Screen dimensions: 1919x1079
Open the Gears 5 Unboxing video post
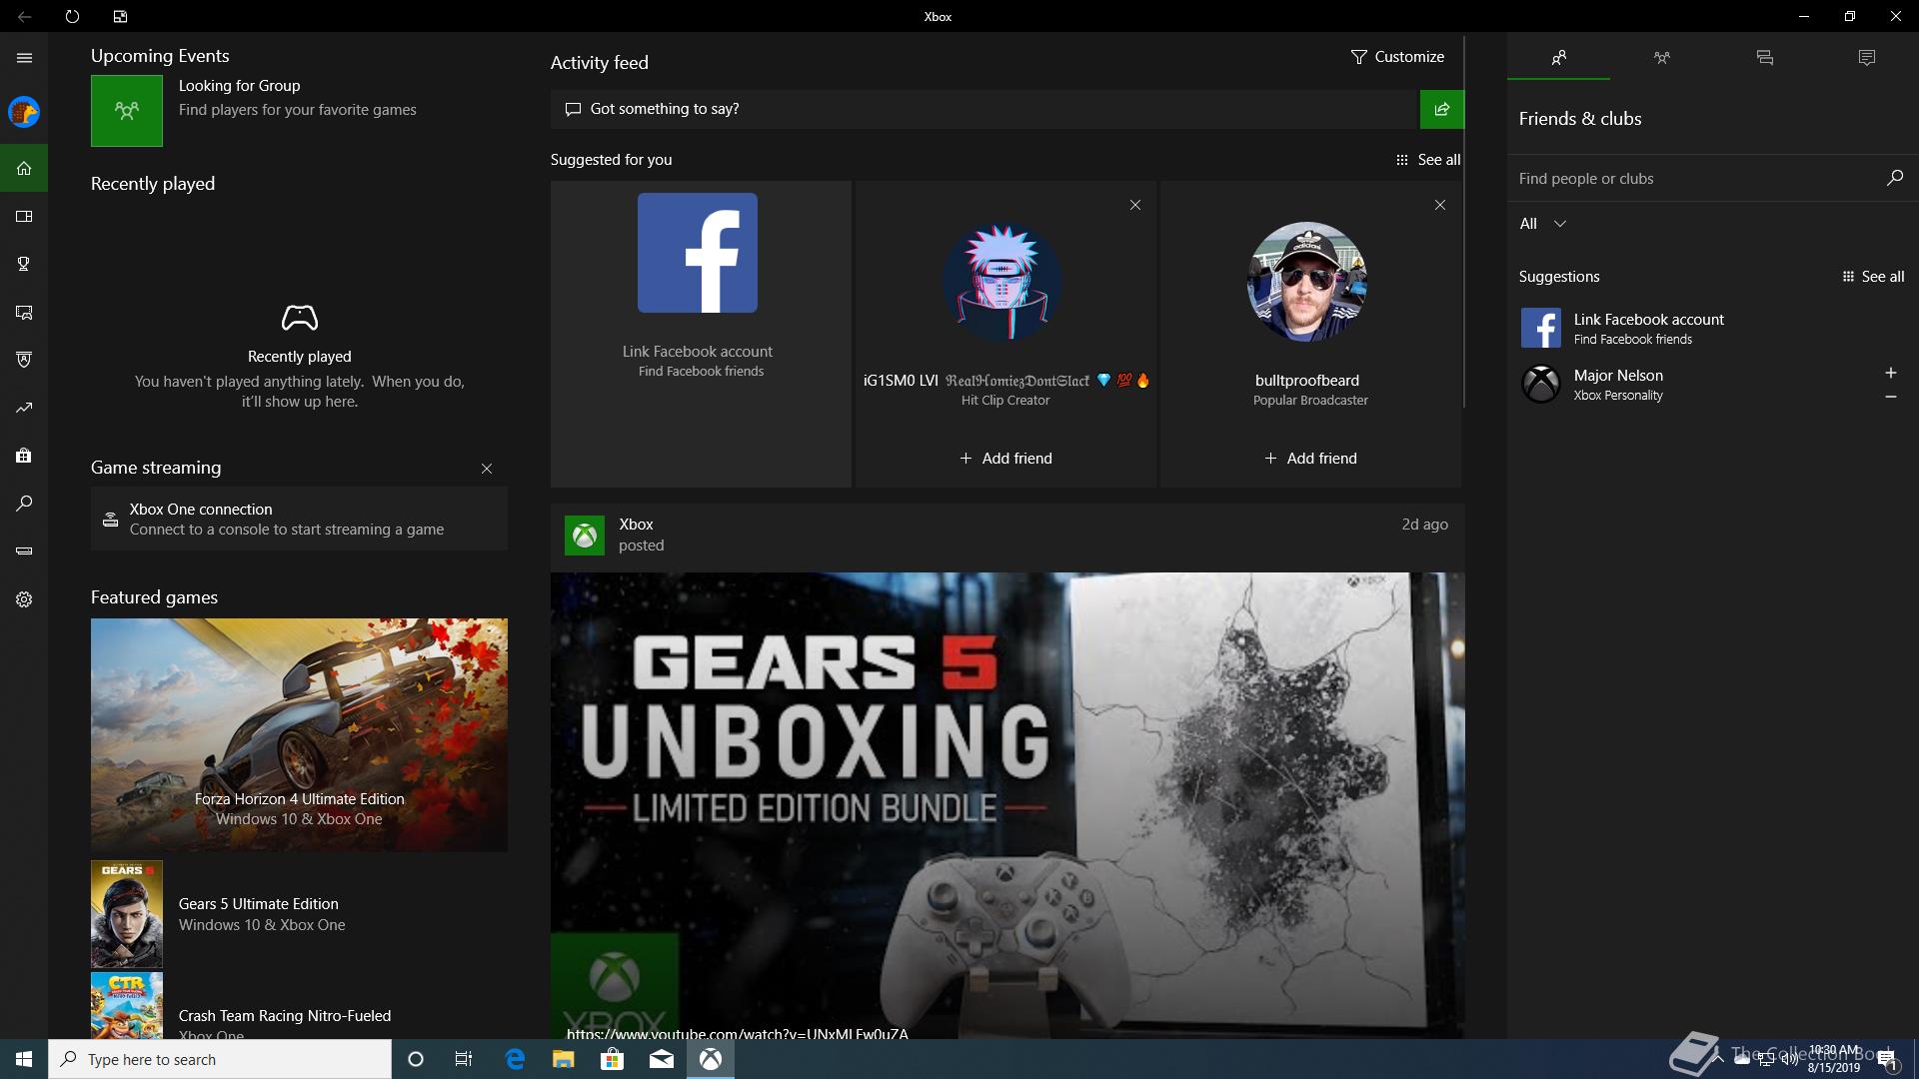click(x=1007, y=805)
